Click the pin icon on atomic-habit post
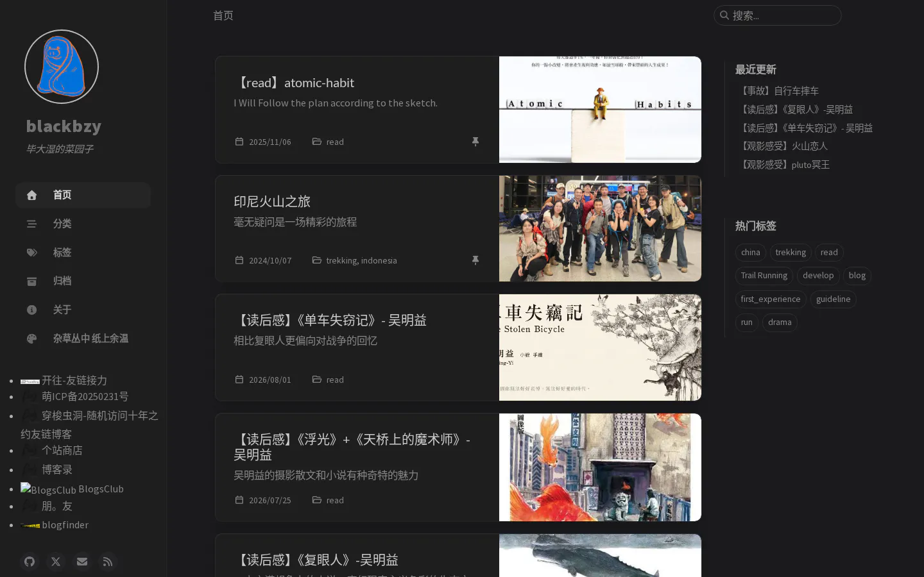Screen dimensions: 924x577 click(x=475, y=142)
